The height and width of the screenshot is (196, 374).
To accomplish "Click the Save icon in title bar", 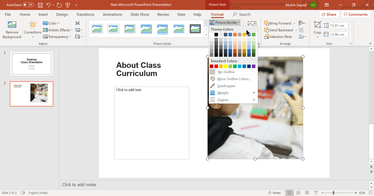I will pyautogui.click(x=40, y=5).
